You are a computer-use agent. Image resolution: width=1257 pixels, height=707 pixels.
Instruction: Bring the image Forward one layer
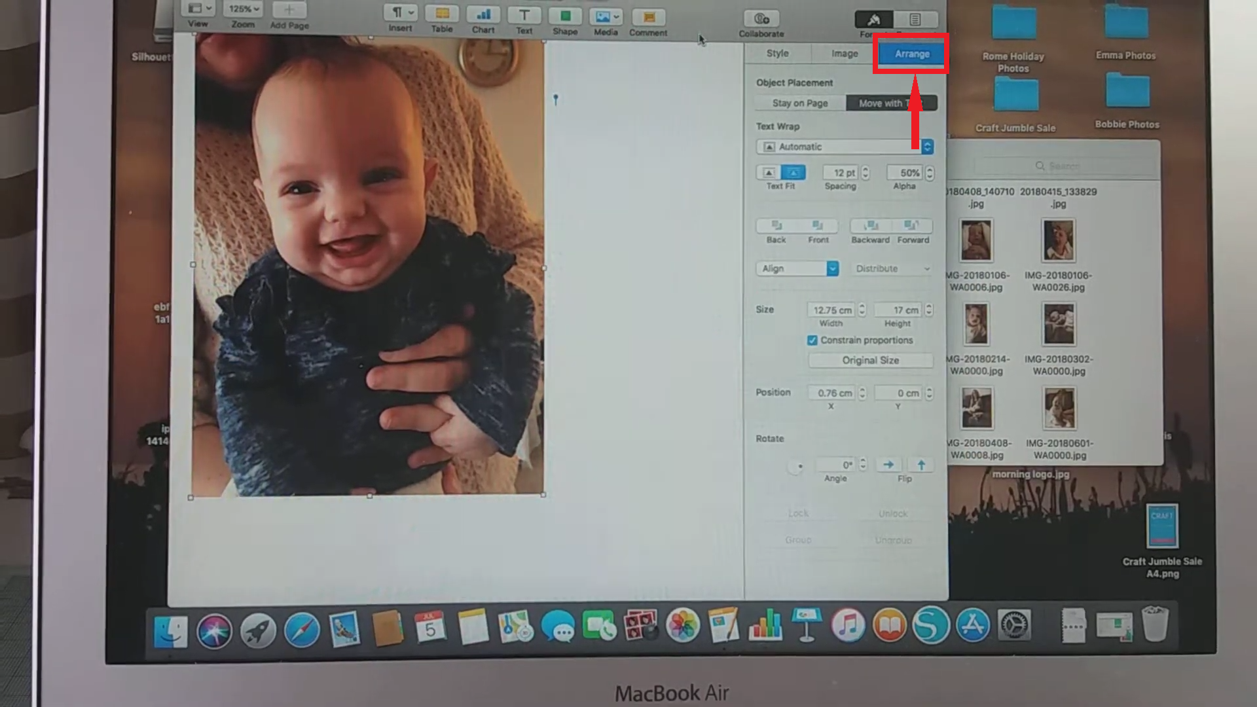coord(912,227)
